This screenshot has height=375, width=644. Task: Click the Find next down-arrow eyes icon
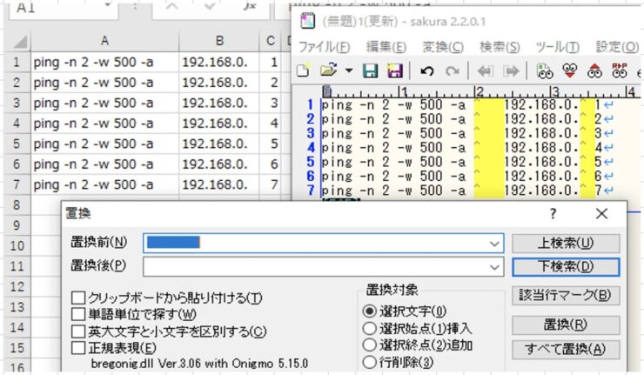(x=571, y=70)
